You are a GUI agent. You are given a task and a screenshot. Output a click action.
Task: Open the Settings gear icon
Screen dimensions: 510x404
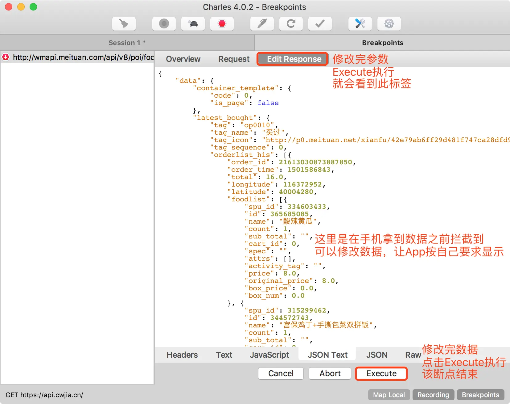tap(389, 24)
